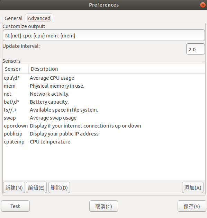The height and width of the screenshot is (218, 207).
Task: Click 'CPU temperature' description
Action: click(x=50, y=142)
